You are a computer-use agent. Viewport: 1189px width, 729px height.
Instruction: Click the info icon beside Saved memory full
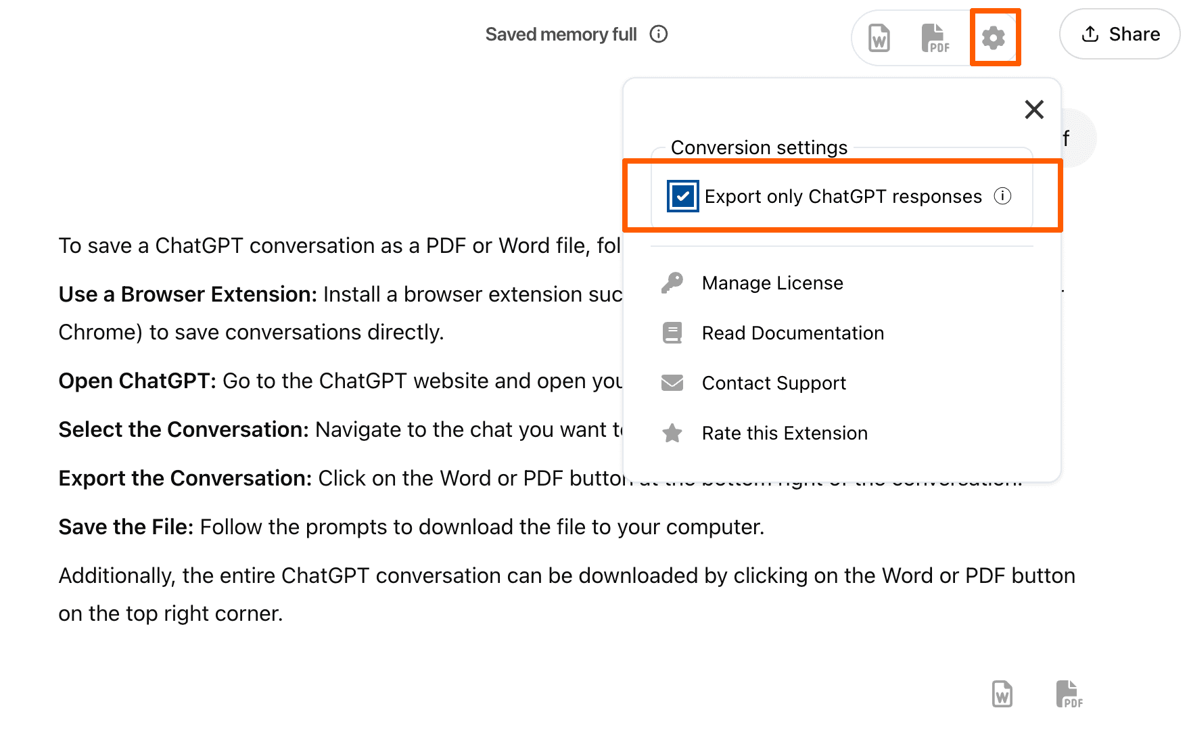[659, 34]
